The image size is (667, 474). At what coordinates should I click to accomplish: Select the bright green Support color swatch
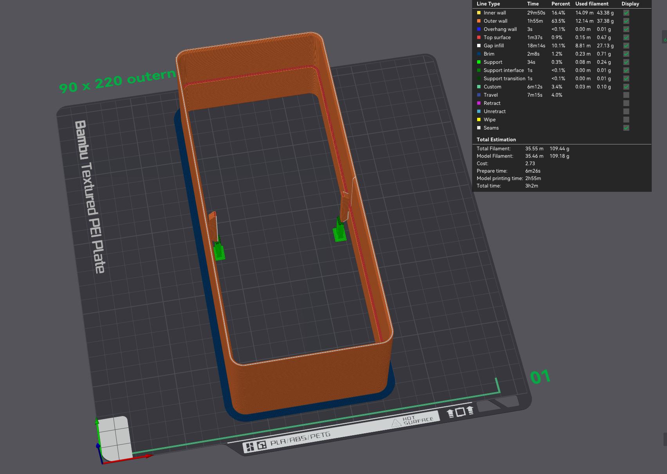pos(479,62)
